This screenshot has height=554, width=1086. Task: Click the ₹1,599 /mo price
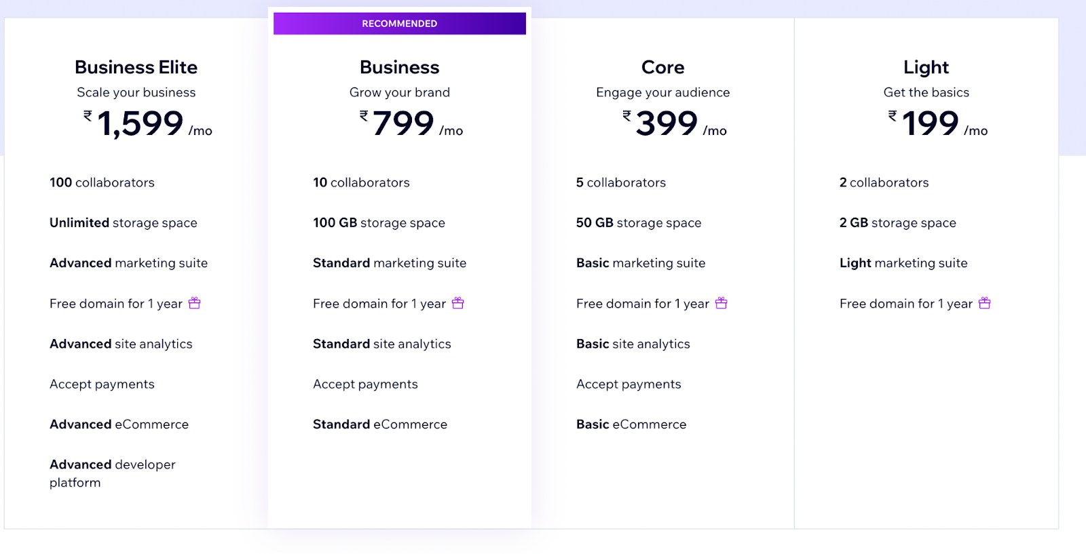pyautogui.click(x=148, y=123)
